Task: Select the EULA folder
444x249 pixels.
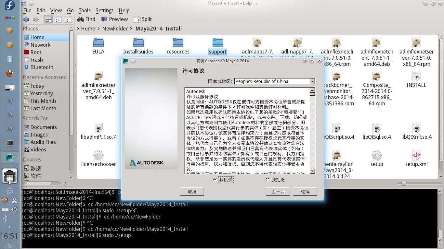Action: [98, 46]
